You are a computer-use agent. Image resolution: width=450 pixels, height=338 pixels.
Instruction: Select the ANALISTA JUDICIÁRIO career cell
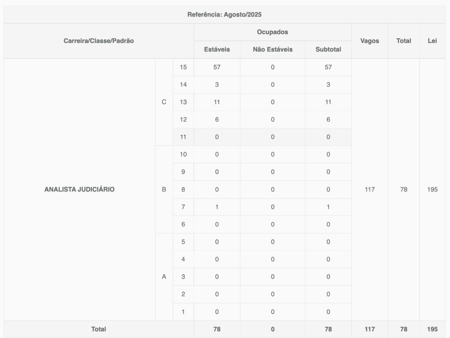click(x=80, y=189)
